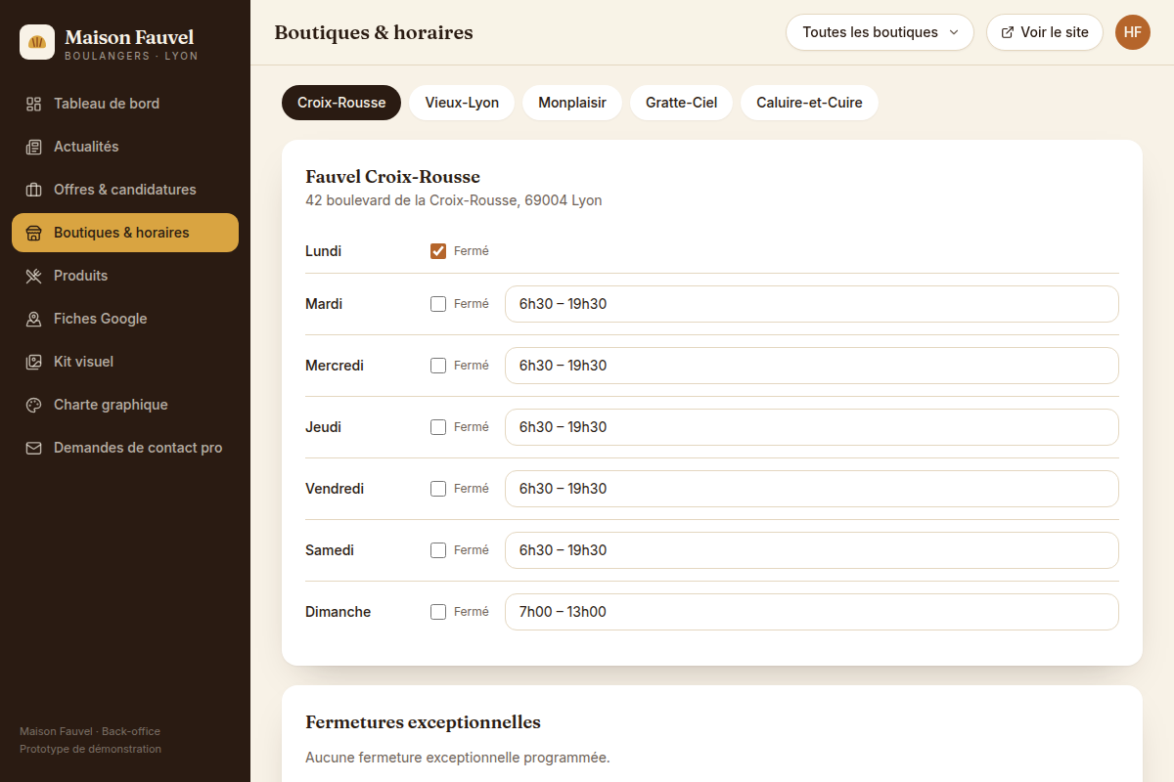
Task: Click the Offres & candidatures briefcase icon
Action: [x=33, y=190]
